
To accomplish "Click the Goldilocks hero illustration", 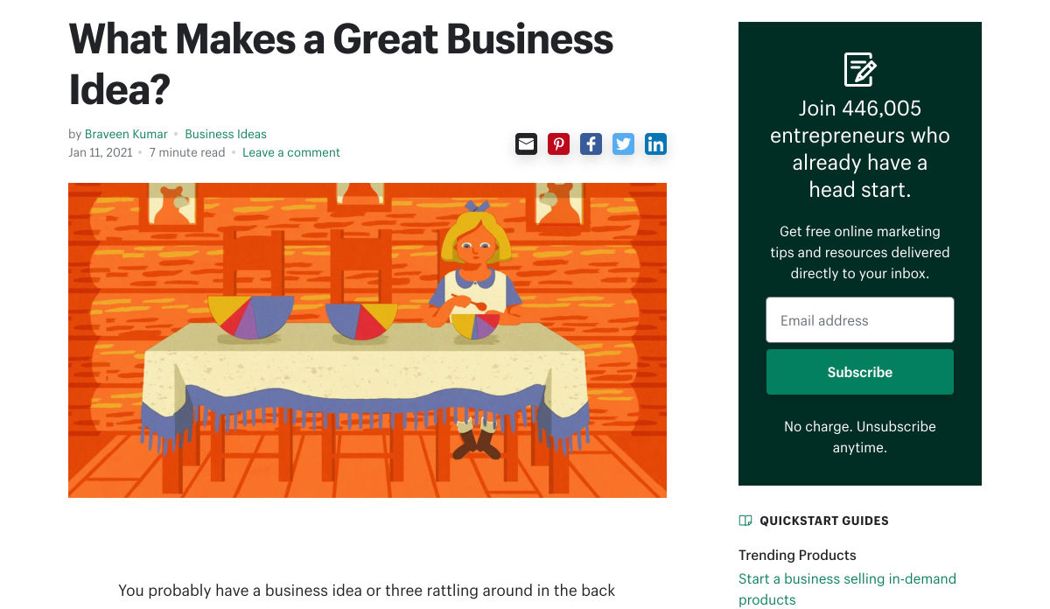I will point(367,340).
